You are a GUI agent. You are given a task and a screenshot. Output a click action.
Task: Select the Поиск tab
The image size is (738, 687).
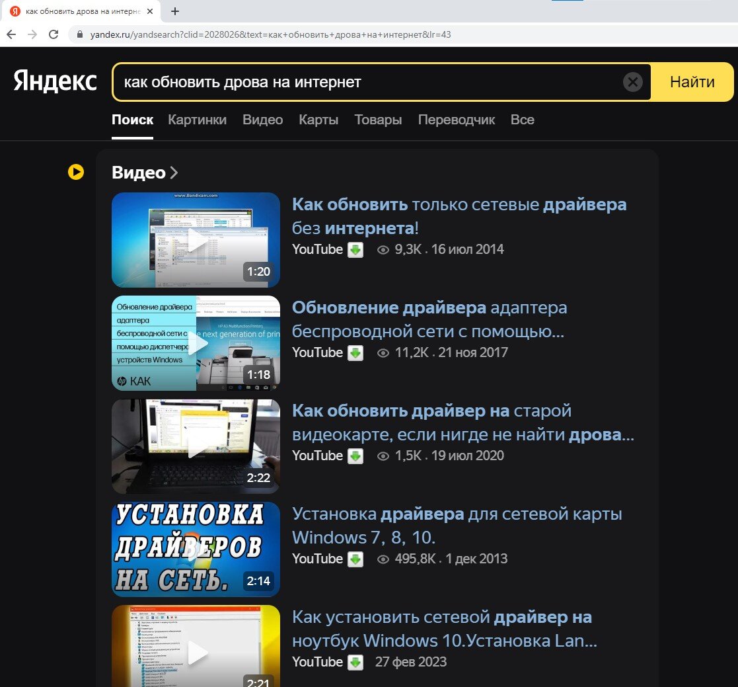[x=132, y=120]
